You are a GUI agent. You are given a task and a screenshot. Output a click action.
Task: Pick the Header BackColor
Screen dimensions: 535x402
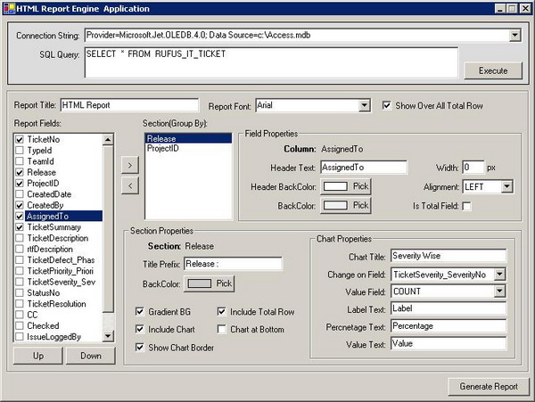(346, 186)
